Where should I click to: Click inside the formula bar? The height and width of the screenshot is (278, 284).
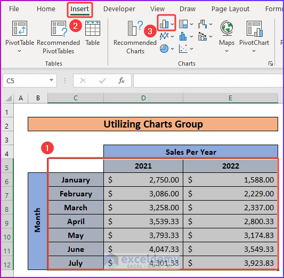point(208,81)
